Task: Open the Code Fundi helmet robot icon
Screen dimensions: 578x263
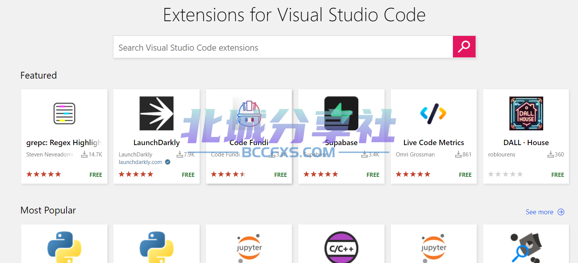Action: pyautogui.click(x=249, y=113)
